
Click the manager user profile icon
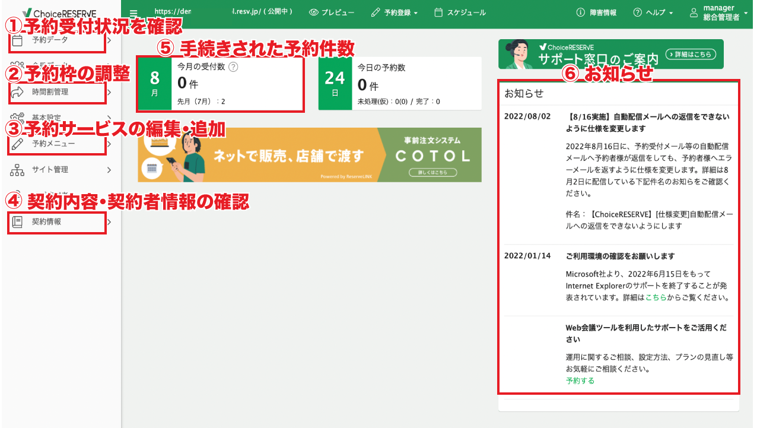pos(694,12)
